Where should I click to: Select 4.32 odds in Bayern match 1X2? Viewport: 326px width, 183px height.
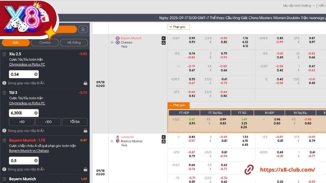click(245, 42)
